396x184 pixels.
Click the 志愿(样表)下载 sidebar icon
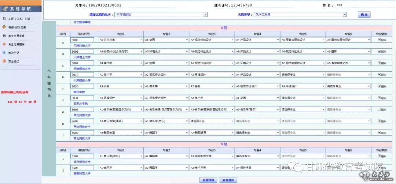point(4,19)
